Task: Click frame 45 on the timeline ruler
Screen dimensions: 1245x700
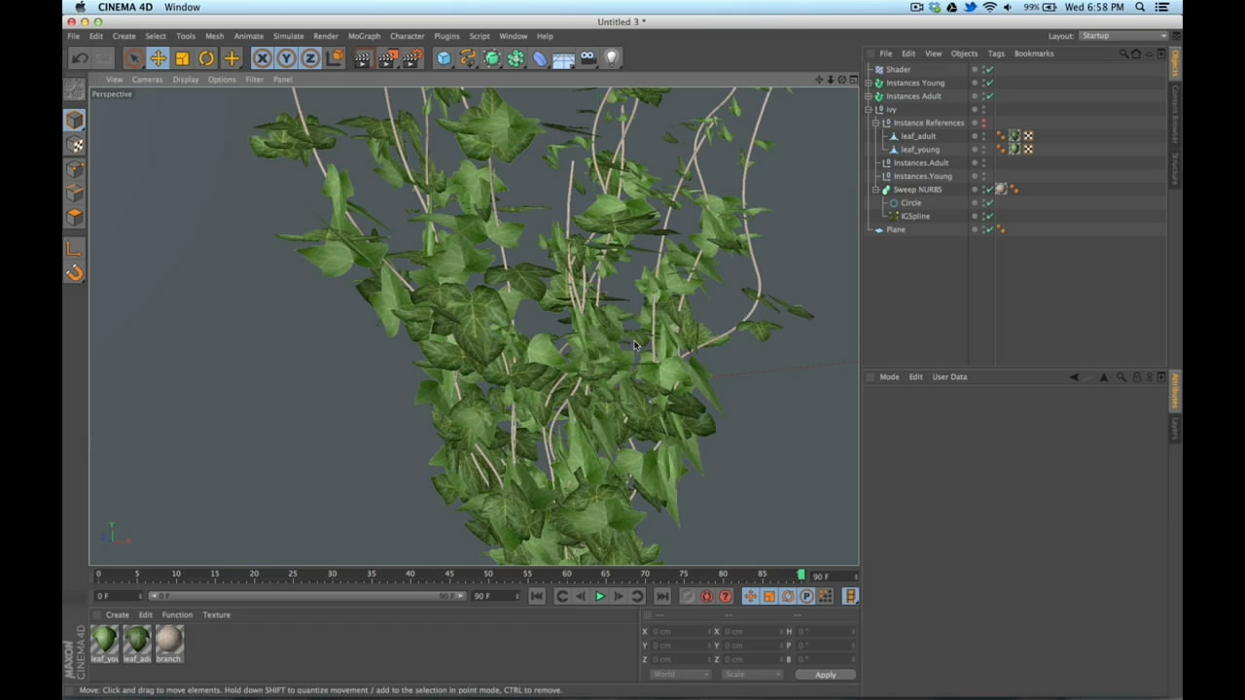Action: (449, 574)
